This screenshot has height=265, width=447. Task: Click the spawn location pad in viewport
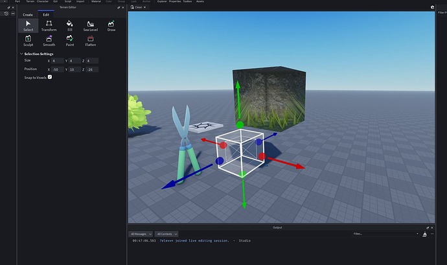206,126
